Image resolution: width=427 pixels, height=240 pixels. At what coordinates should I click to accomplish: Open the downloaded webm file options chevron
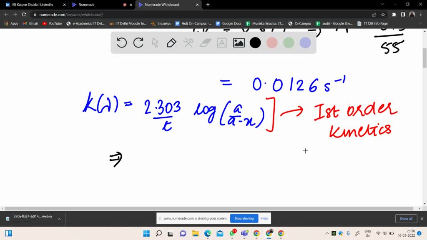pyautogui.click(x=59, y=218)
